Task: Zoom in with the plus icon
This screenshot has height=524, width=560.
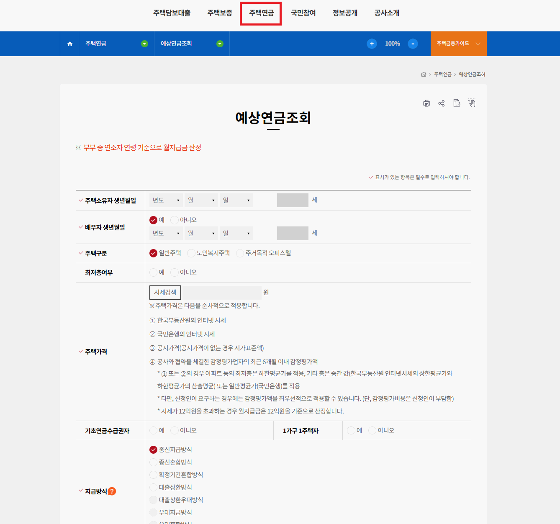Action: click(x=372, y=44)
